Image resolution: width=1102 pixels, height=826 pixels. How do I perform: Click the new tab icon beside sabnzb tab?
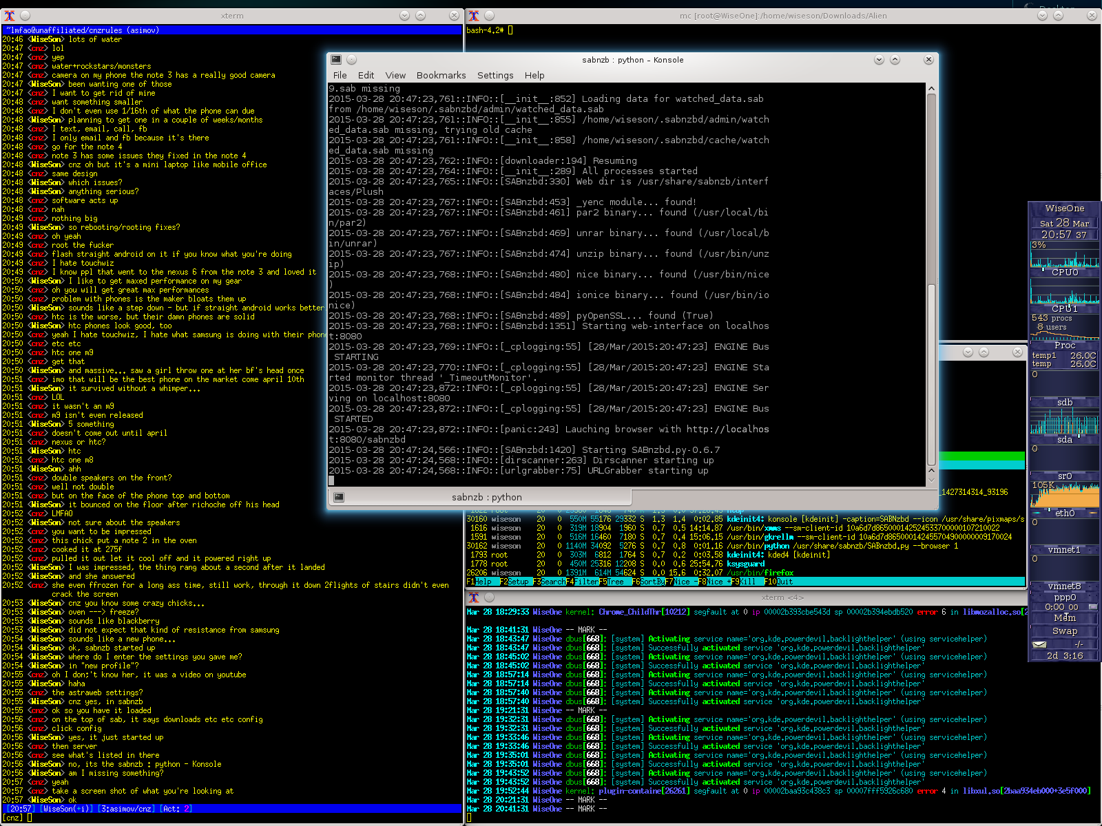338,497
